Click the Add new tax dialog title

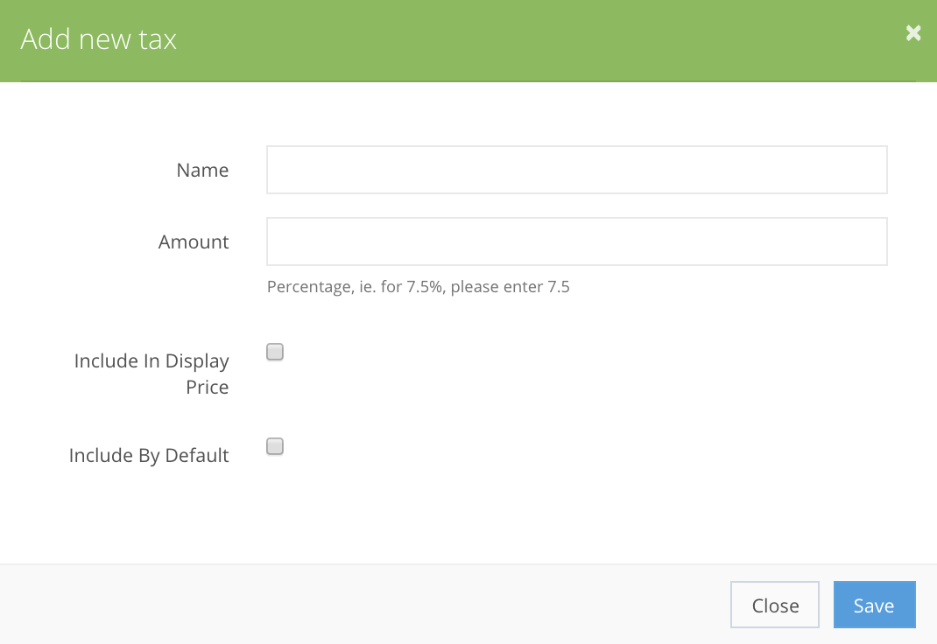coord(99,39)
